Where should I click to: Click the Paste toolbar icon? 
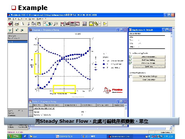[39, 24]
